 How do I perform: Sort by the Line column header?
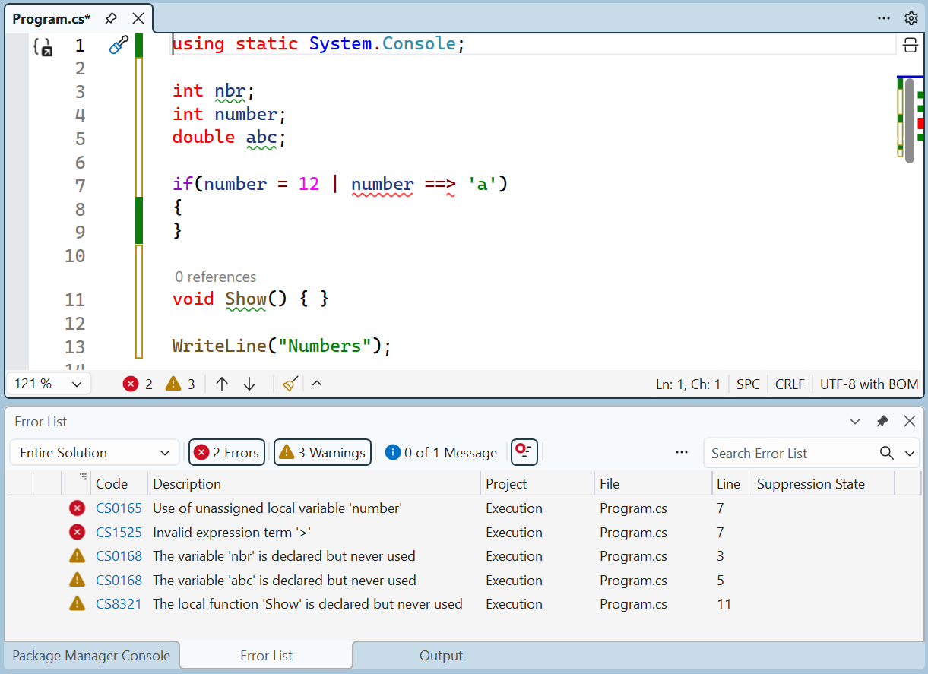pyautogui.click(x=731, y=483)
